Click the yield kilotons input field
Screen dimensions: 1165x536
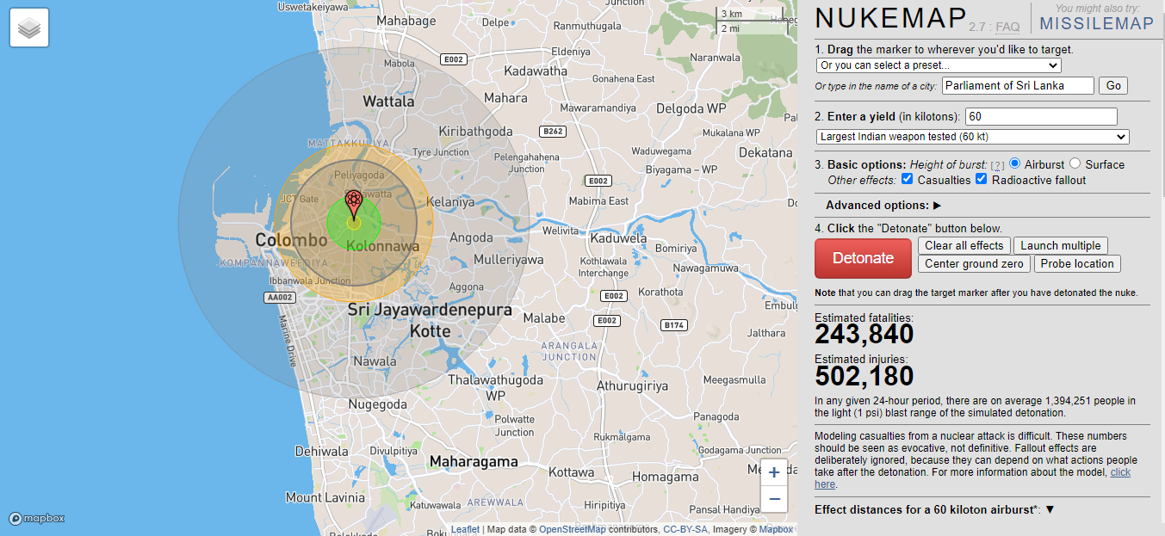tap(1041, 116)
